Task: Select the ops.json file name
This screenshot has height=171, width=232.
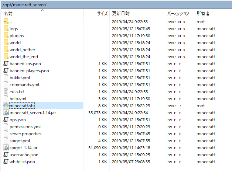Action: 18,120
